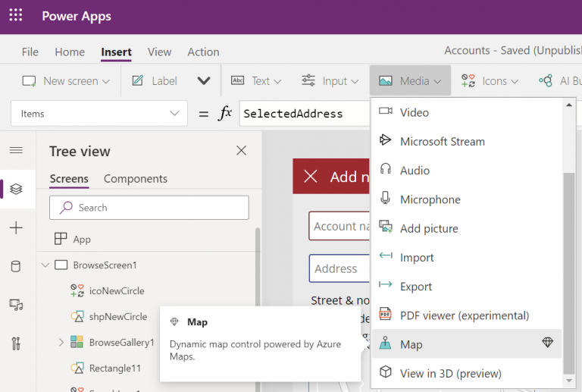
Task: Open the Text dropdown
Action: click(256, 81)
